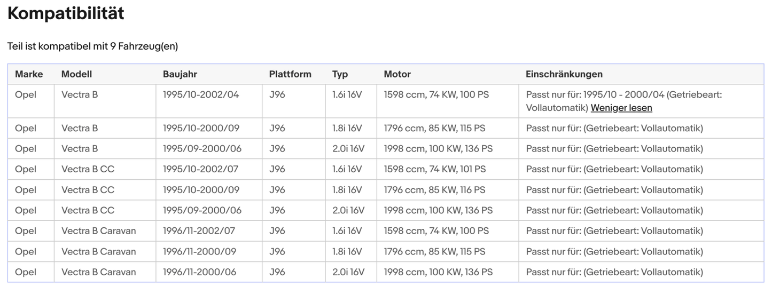Click the 'Marke' column header
Viewport: 772px width, 287px height.
point(29,74)
